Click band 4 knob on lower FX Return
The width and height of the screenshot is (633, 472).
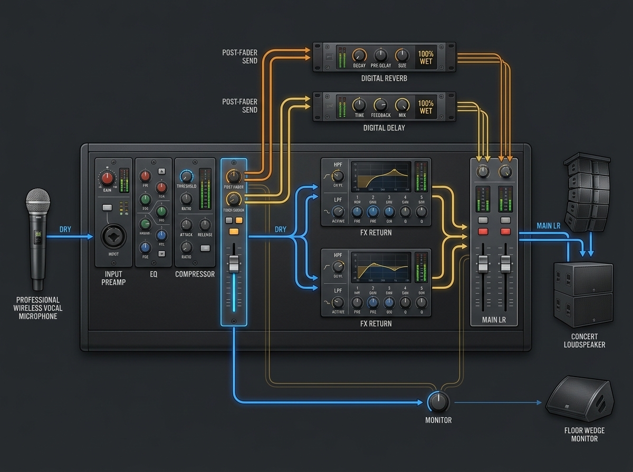[x=405, y=302]
